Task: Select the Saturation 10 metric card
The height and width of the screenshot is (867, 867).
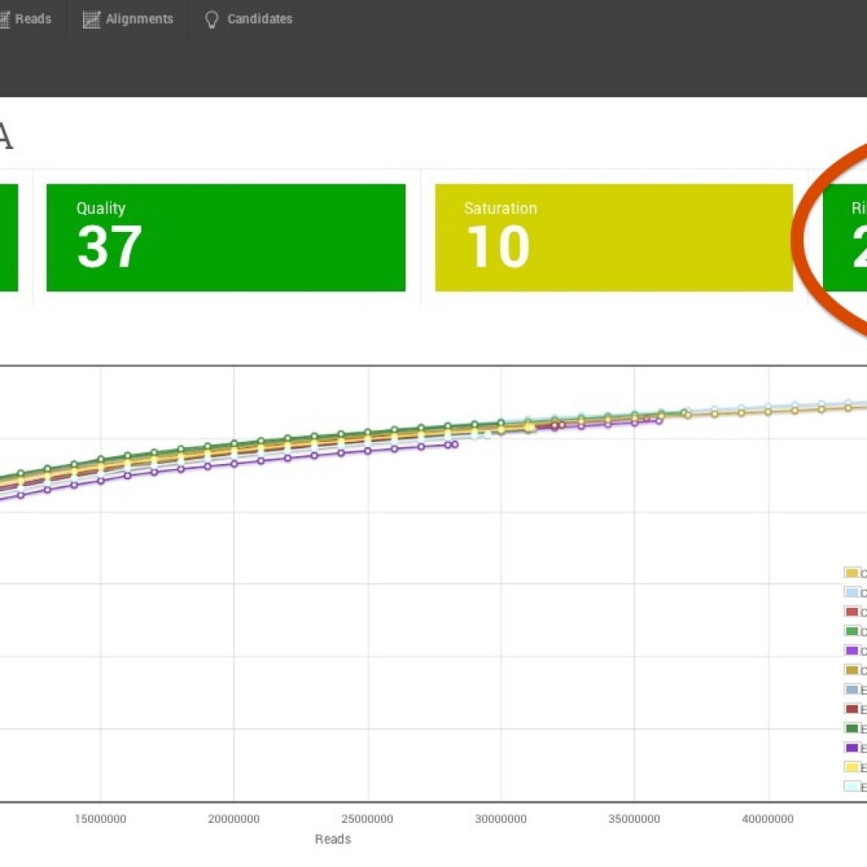Action: click(613, 238)
